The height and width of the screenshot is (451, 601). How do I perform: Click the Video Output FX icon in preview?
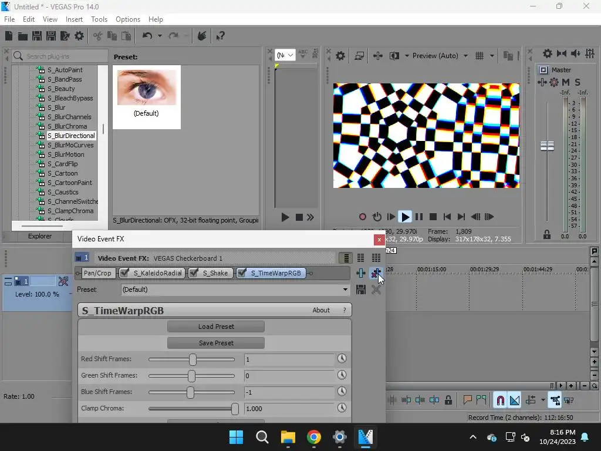(x=377, y=56)
